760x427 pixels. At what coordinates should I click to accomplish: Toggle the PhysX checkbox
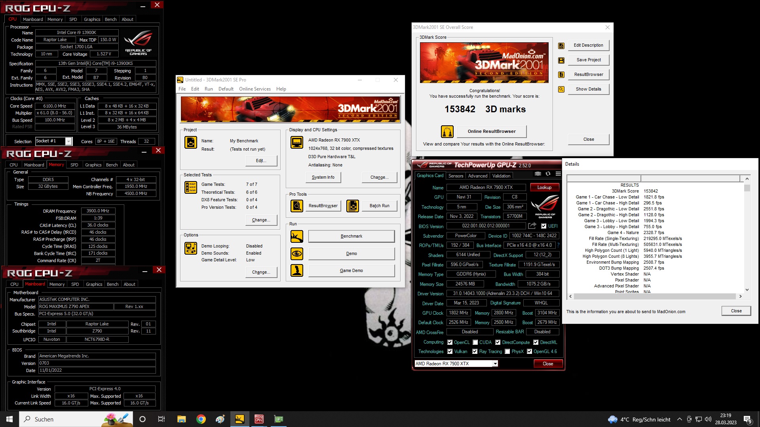pyautogui.click(x=507, y=351)
